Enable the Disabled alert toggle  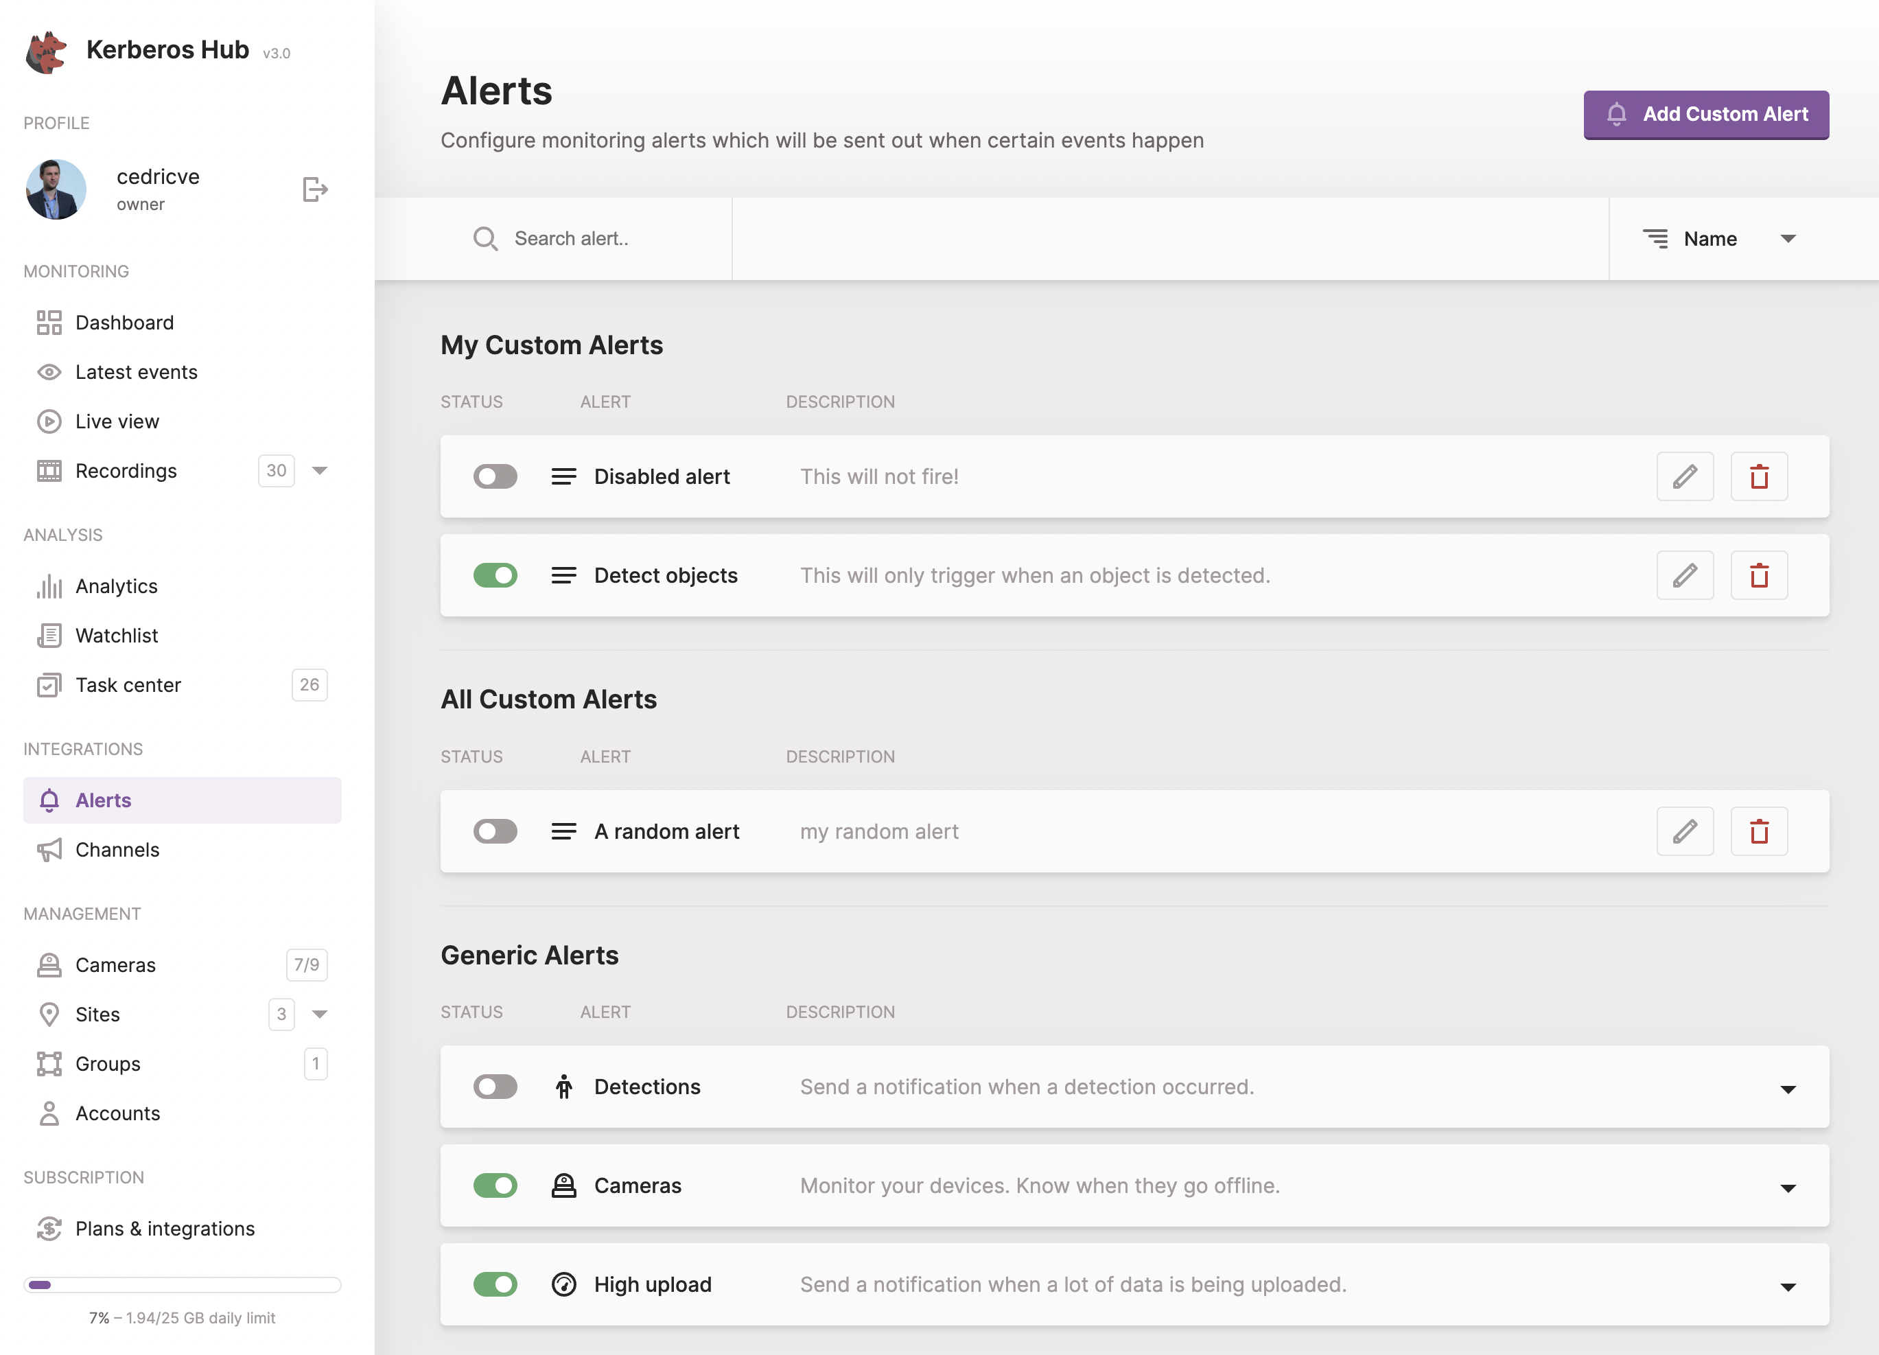click(x=495, y=476)
